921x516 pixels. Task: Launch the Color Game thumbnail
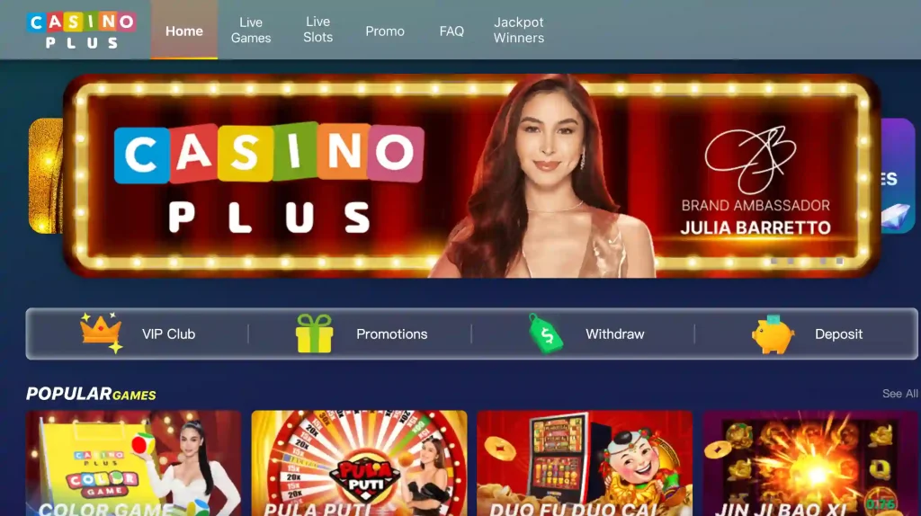(x=133, y=463)
